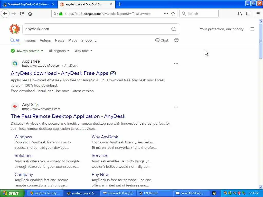The height and width of the screenshot is (197, 263).
Task: Click the page scrollbar up arrow
Action: pyautogui.click(x=261, y=21)
